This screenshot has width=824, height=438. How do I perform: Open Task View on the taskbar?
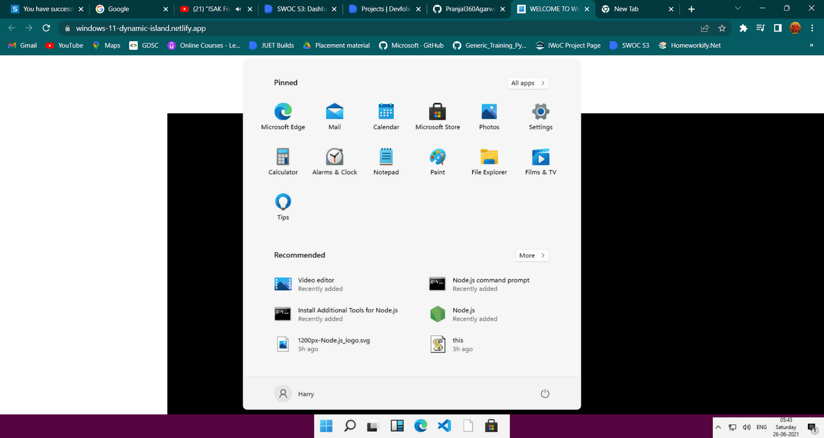point(373,426)
